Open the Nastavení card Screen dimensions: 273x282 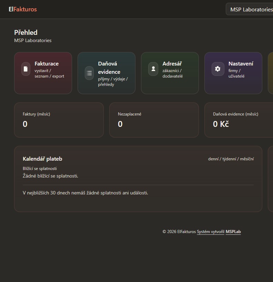point(233,73)
